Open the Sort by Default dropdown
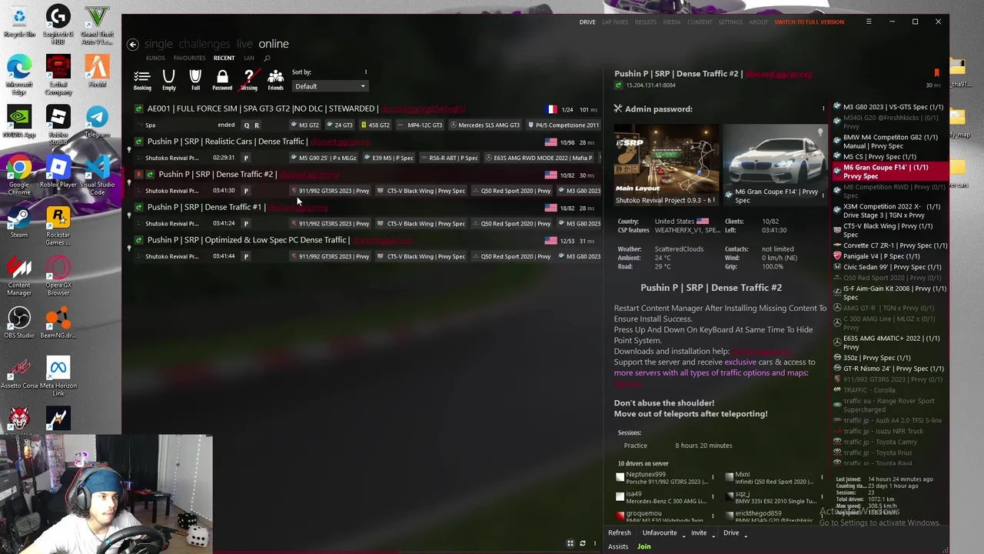This screenshot has width=984, height=554. (330, 86)
